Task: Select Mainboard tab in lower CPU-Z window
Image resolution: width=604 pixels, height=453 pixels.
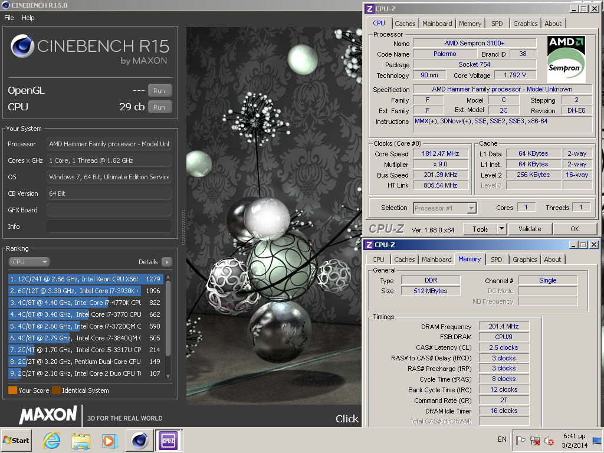Action: 436,260
